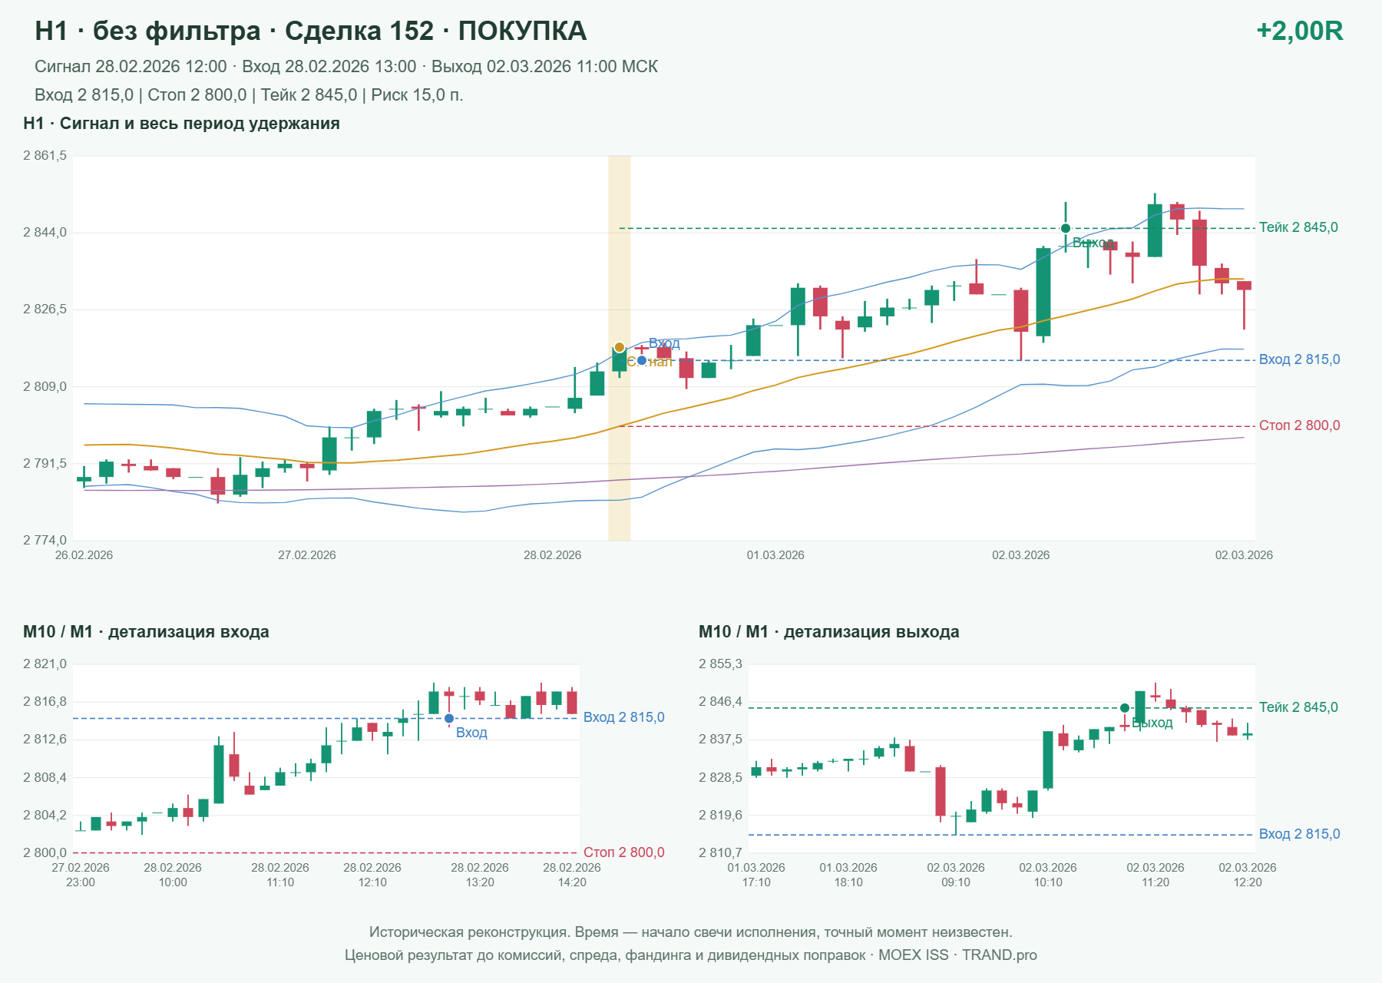Click the 'Историческая реконструкция' disclaimer line
The width and height of the screenshot is (1382, 983).
[691, 932]
